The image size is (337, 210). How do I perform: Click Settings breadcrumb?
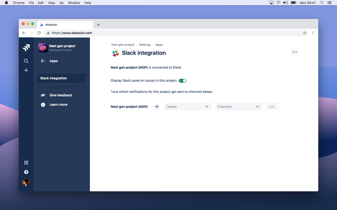coord(145,45)
